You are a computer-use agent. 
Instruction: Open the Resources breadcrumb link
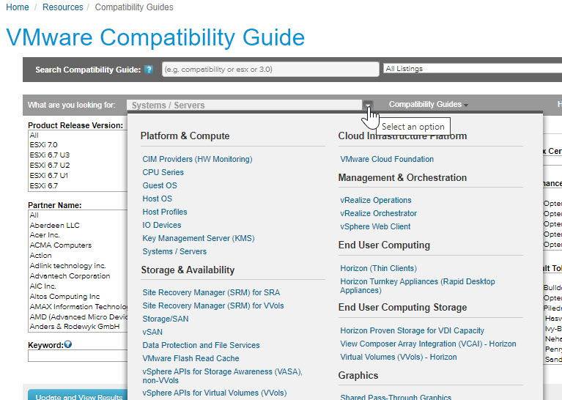[x=63, y=7]
